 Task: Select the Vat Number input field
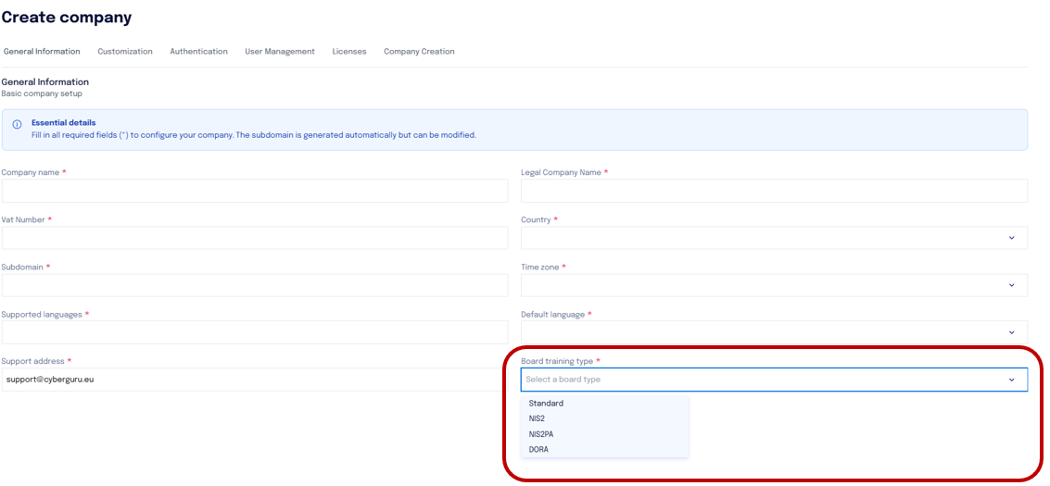point(255,238)
